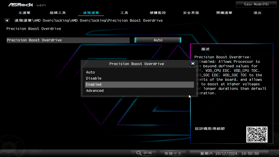Viewport: 279px width, 157px height.
Task: Switch to Easy Mode (F6)
Action: 256,4
